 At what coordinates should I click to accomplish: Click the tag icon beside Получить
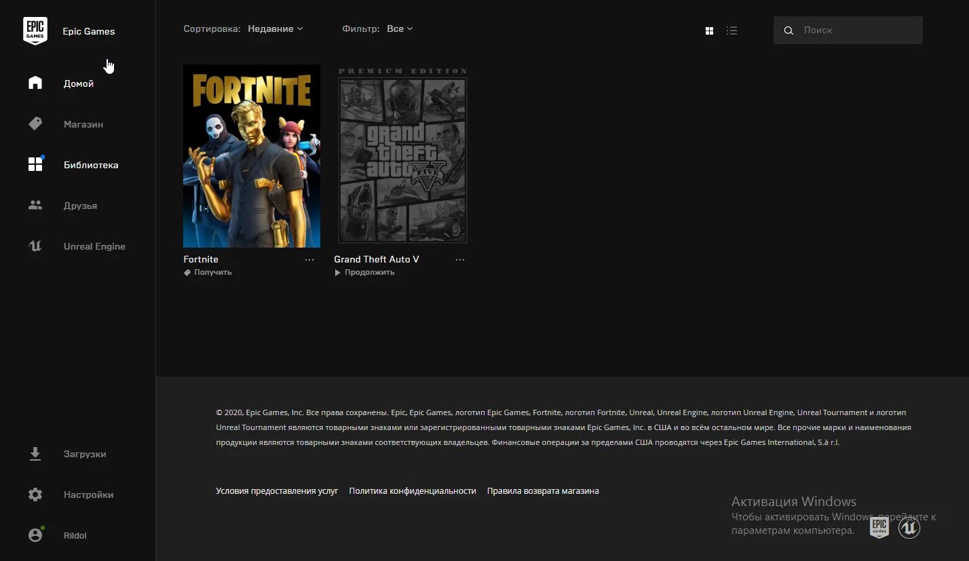click(x=187, y=272)
